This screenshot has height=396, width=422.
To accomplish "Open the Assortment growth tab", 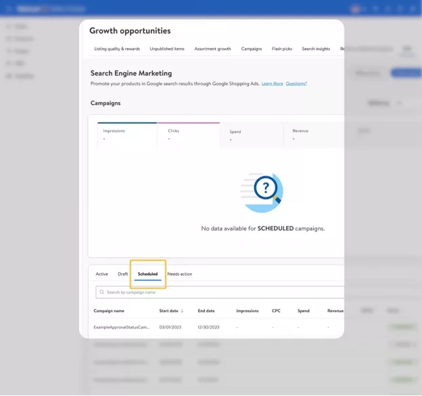I will pos(212,49).
